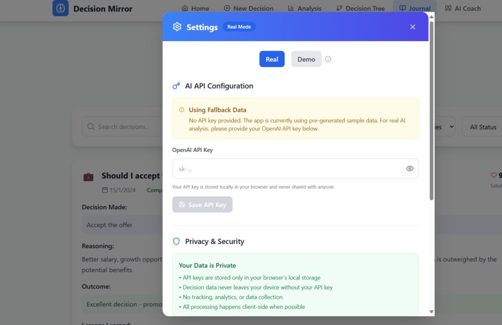502x325 pixels.
Task: Click the Settings gear icon in dialog header
Action: pyautogui.click(x=177, y=27)
